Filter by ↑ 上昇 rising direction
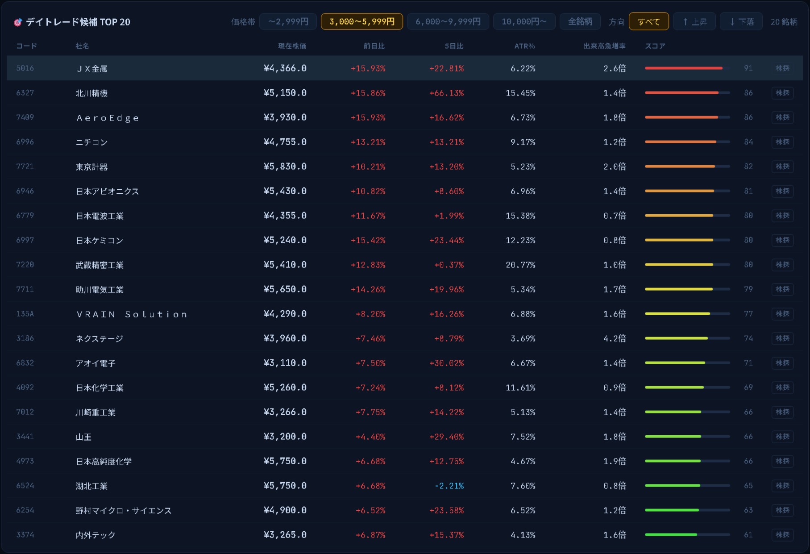 [694, 21]
